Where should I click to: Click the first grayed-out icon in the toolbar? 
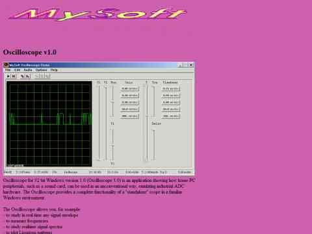(x=37, y=76)
